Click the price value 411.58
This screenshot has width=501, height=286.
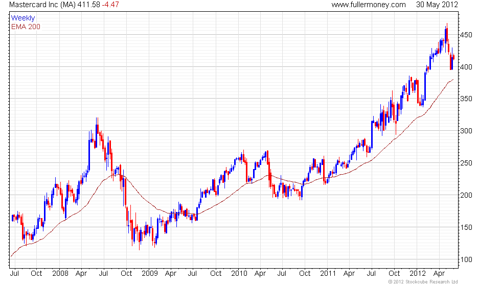pos(88,5)
